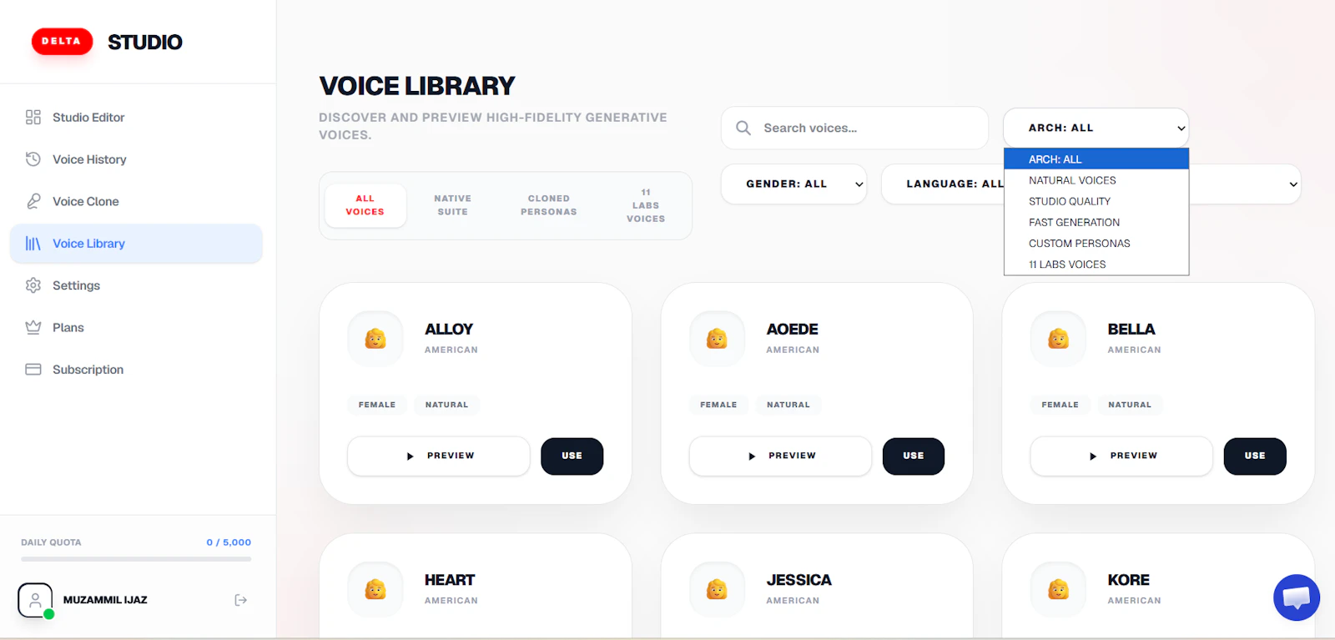Viewport: 1335px width, 640px height.
Task: Click the JESSICA voice name
Action: pos(799,580)
